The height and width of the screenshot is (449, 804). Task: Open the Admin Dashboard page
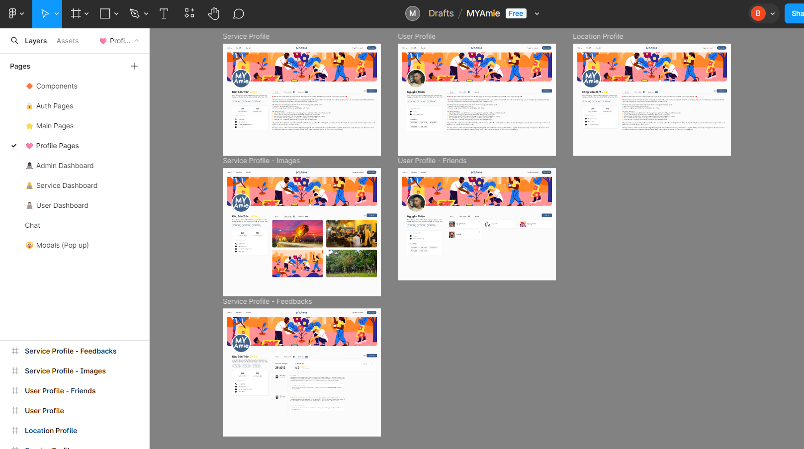tap(65, 166)
